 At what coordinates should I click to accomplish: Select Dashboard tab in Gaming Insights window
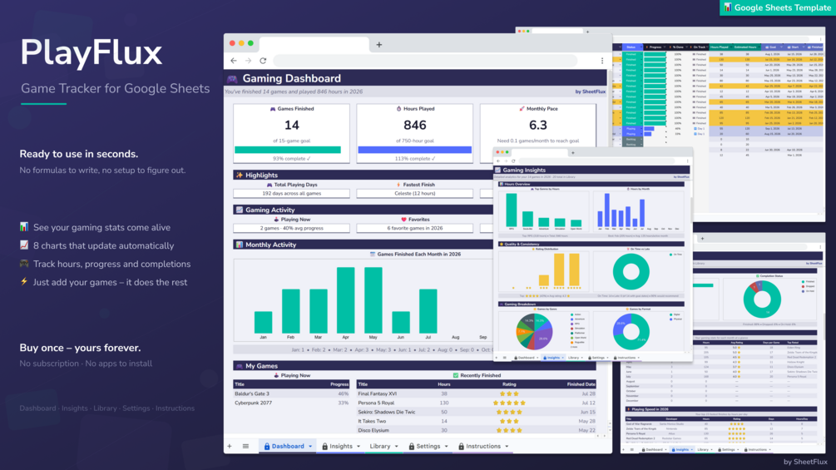[526, 358]
